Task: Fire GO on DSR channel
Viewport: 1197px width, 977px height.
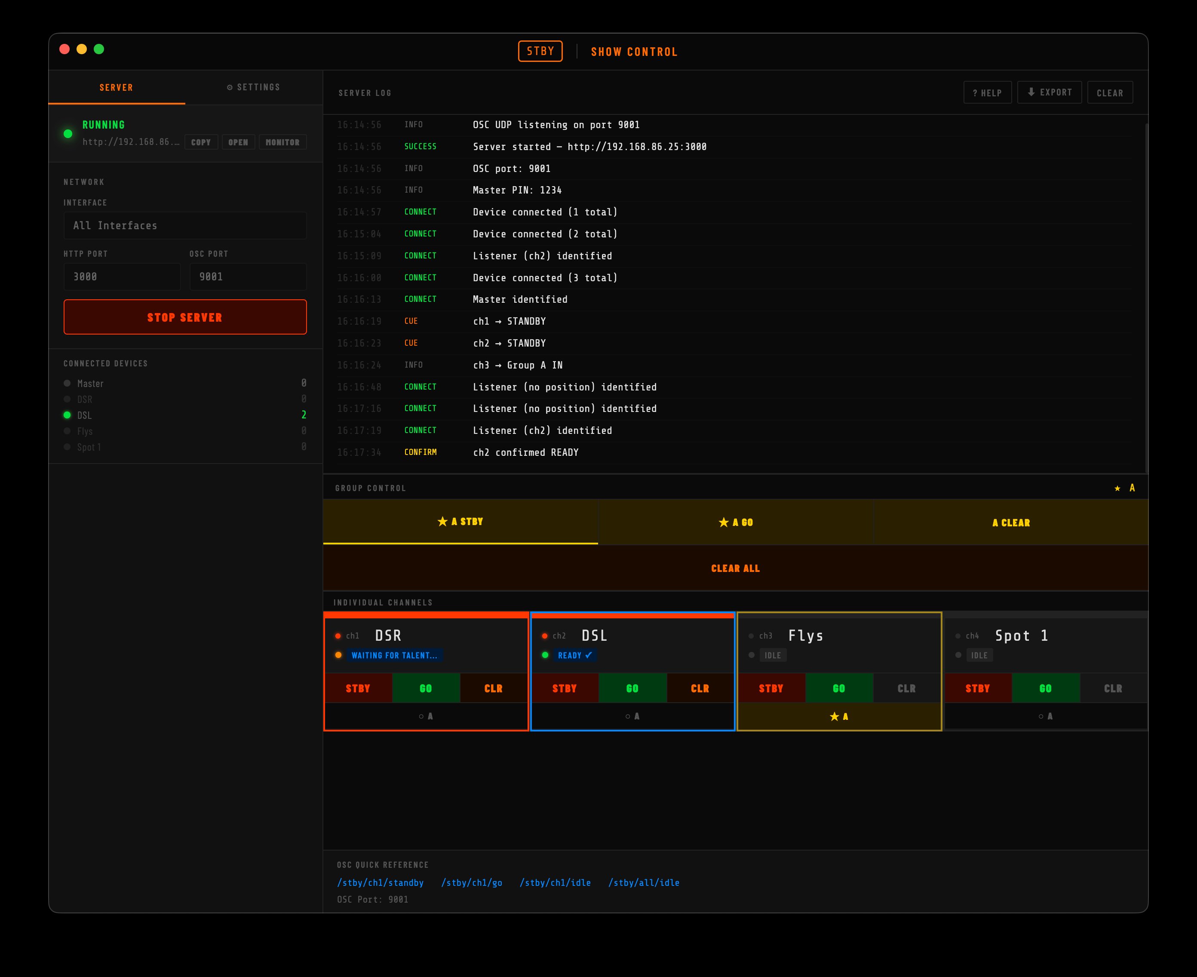Action: pos(426,688)
